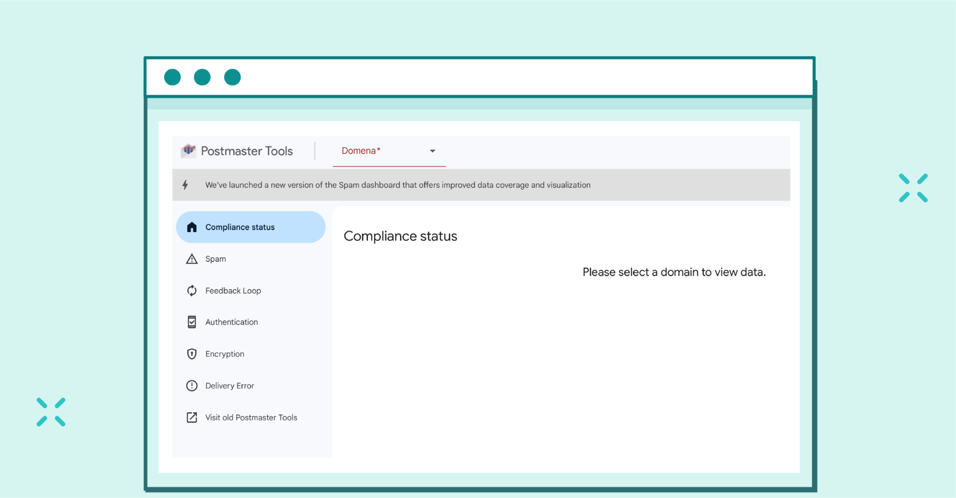Click the lightning bolt in the announcement banner
The width and height of the screenshot is (956, 498).
185,185
